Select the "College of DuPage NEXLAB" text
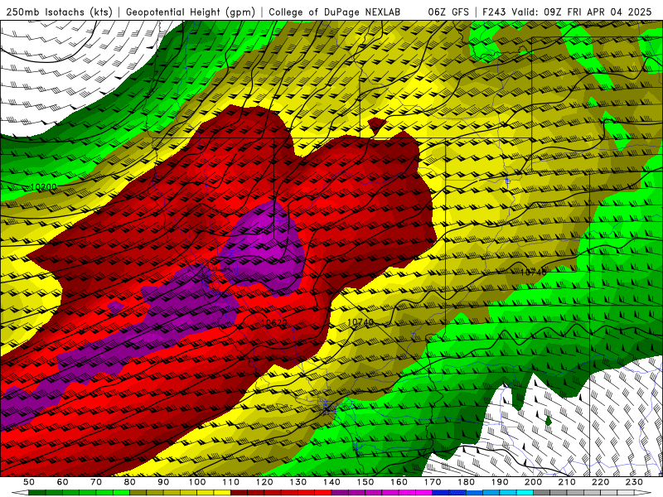 (x=335, y=12)
